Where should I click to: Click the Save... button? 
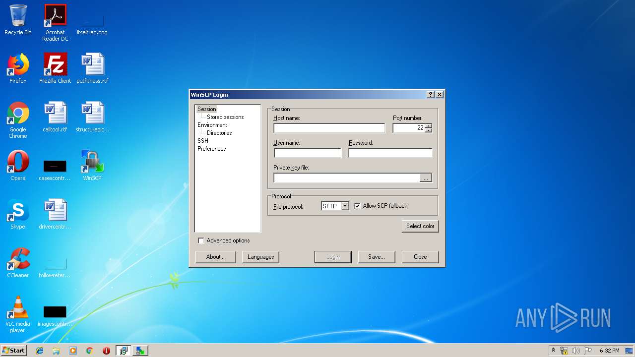pyautogui.click(x=377, y=257)
